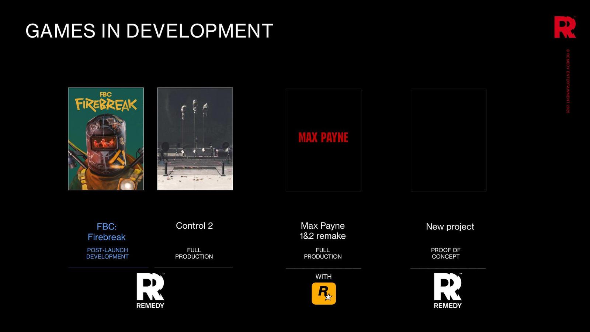Viewport: 590px width, 332px height.
Task: Click the "New project" title text
Action: point(450,226)
